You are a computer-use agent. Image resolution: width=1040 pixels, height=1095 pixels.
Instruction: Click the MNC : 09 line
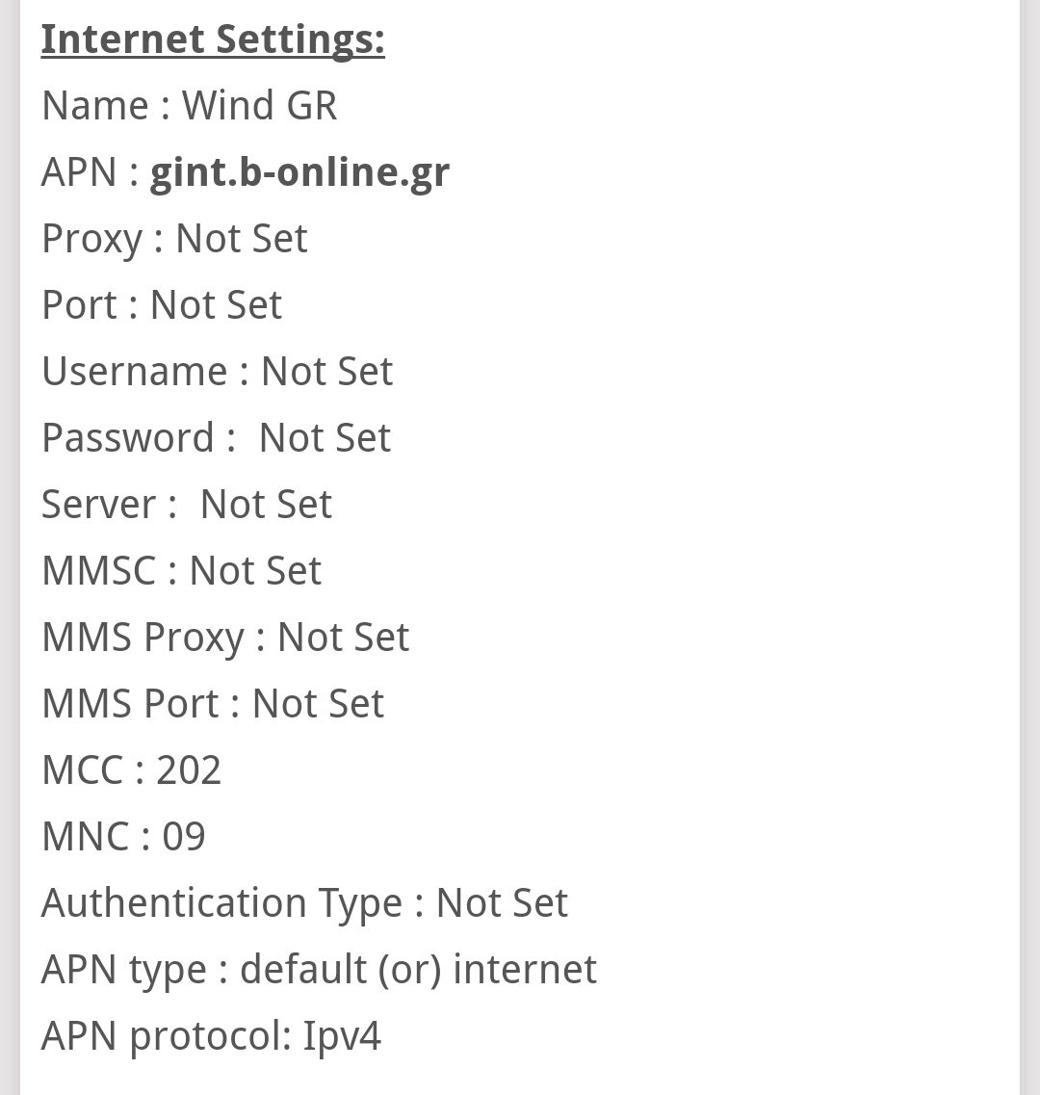point(123,837)
